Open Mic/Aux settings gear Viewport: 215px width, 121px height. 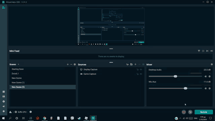[x=210, y=88]
